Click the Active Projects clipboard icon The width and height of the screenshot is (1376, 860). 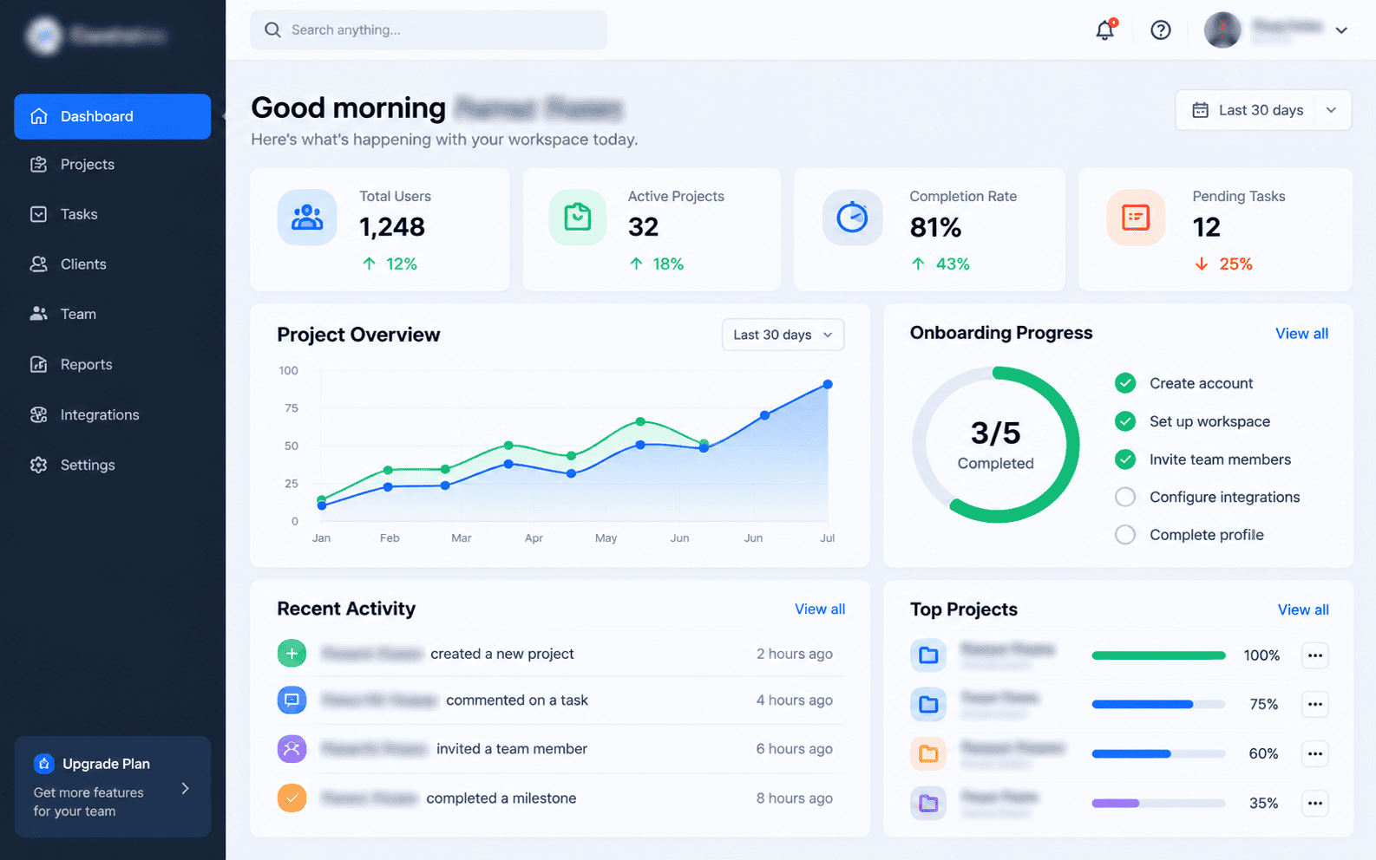pos(578,217)
